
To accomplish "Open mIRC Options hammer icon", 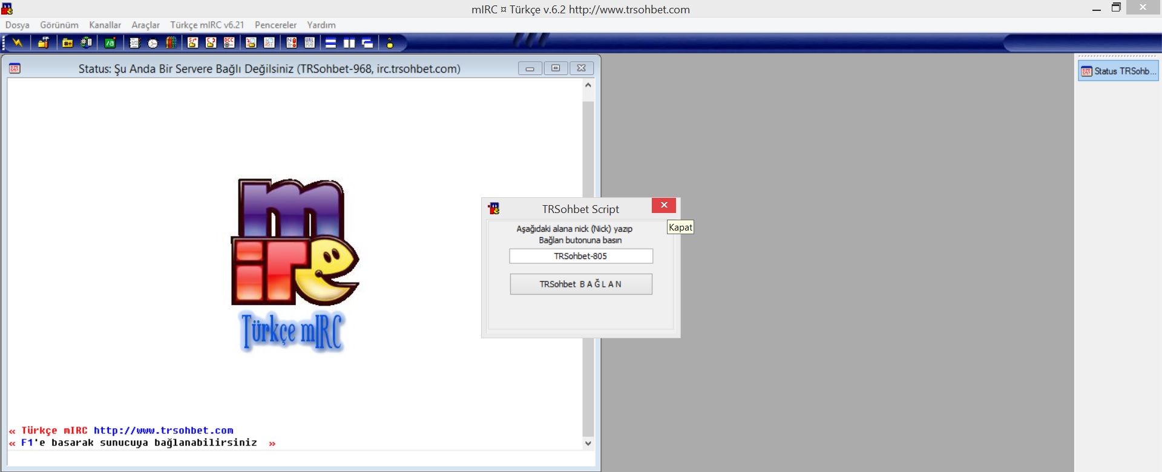I will pos(44,43).
